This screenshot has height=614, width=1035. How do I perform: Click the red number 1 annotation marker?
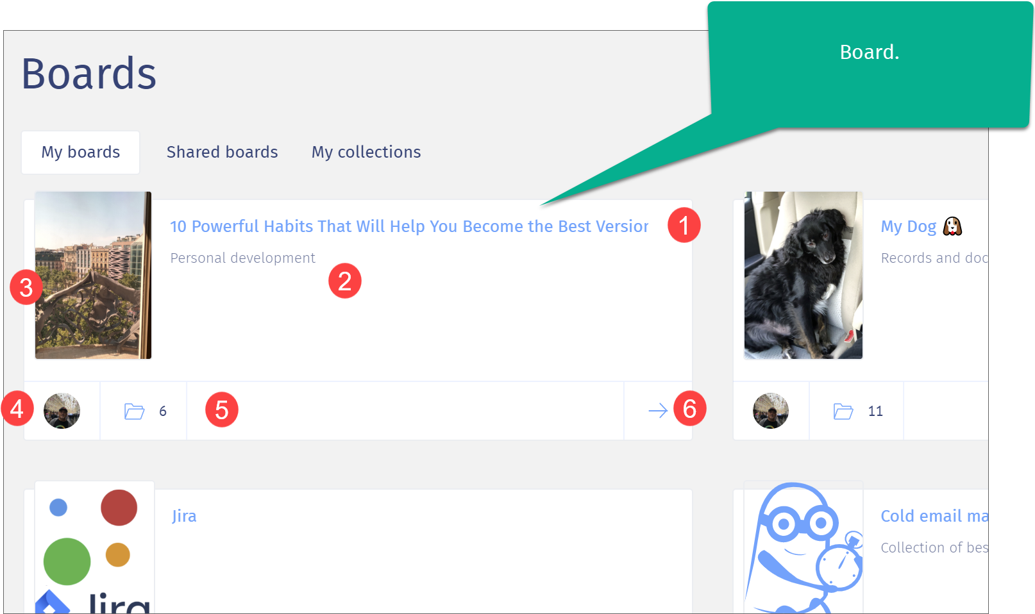coord(684,225)
